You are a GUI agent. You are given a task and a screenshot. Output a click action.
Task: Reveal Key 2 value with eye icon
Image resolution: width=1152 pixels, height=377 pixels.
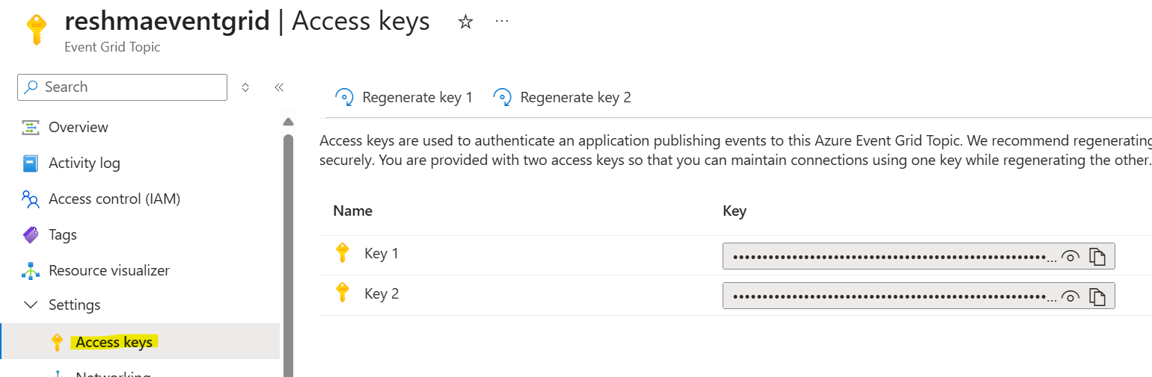tap(1070, 296)
